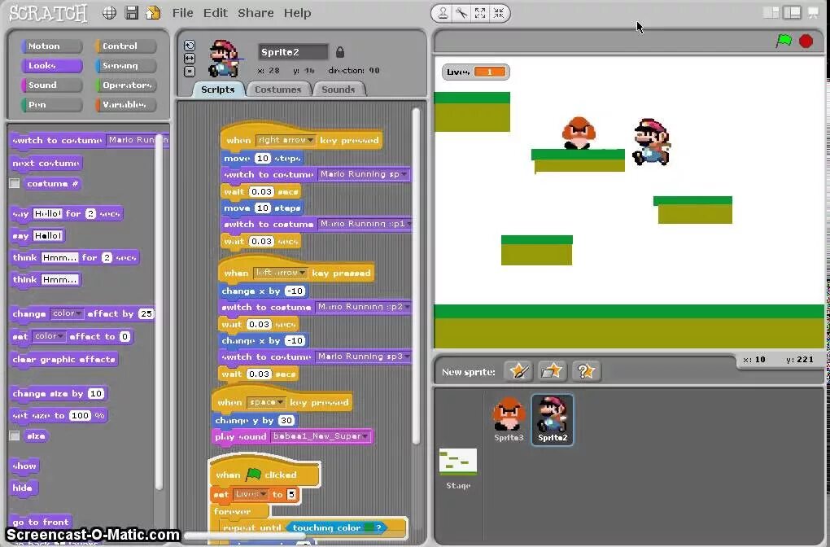This screenshot has height=547, width=830.
Task: Pick the touching color green swatch
Action: (369, 528)
